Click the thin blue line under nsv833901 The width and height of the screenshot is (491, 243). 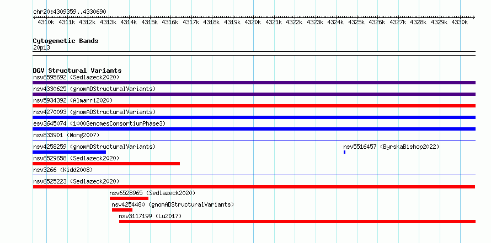point(254,140)
